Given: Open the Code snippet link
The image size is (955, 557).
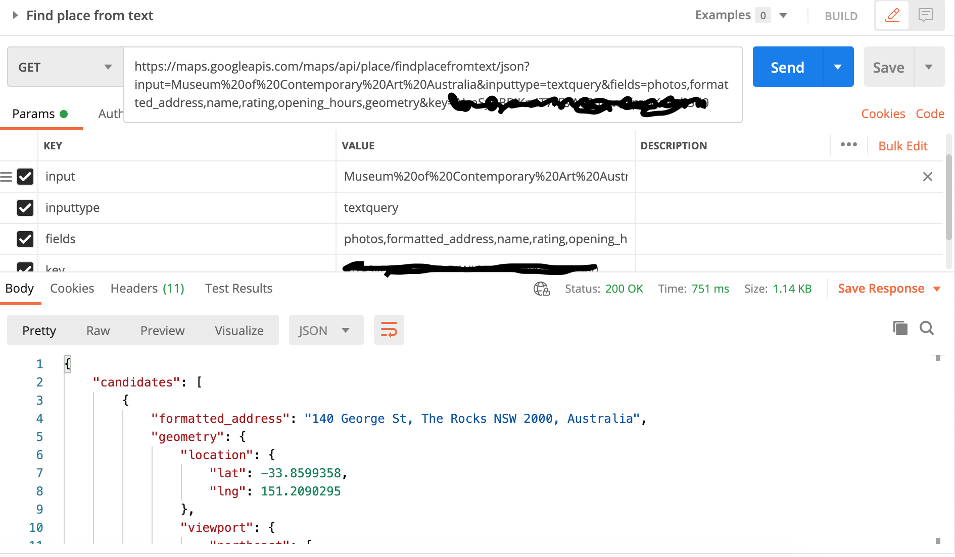Looking at the screenshot, I should [x=930, y=114].
